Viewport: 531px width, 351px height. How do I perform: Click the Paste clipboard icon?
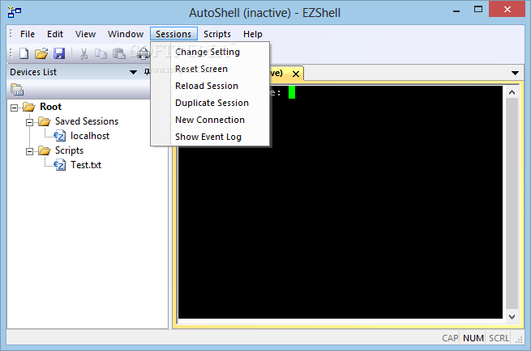118,53
